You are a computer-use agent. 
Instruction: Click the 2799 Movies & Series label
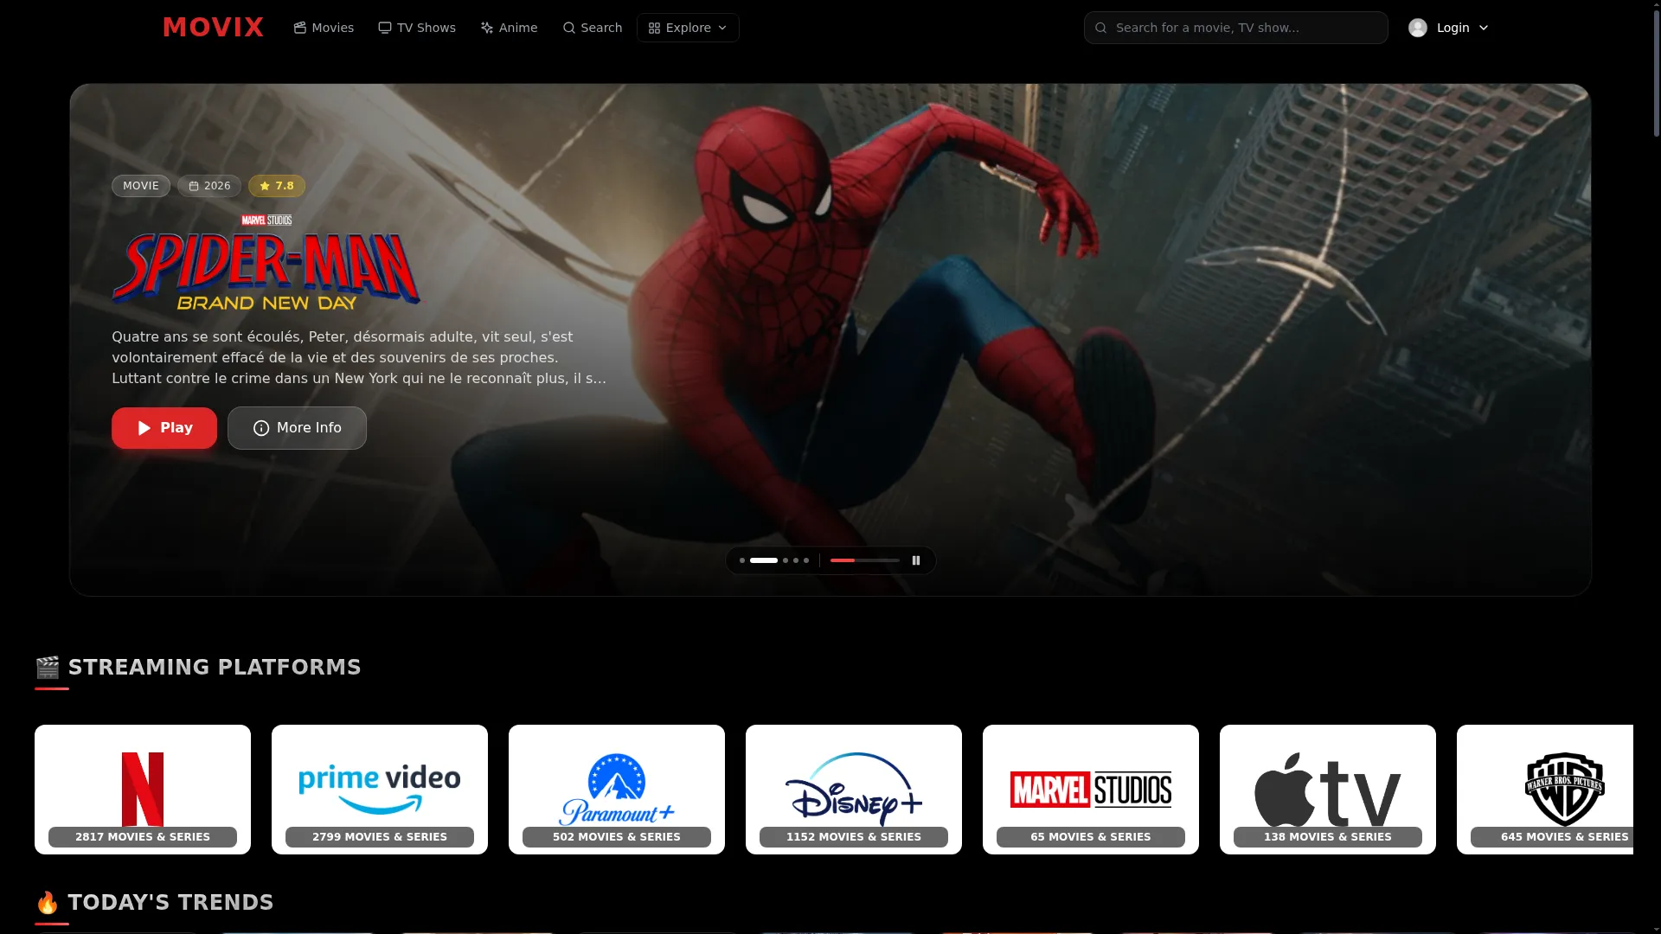click(x=380, y=837)
